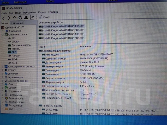Click the Безопасность shield icon
Screen dimensions: 167x125
point(6,98)
